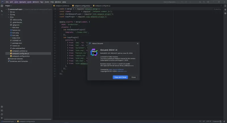Image resolution: width=227 pixels, height=123 pixels.
Task: Show more tool windows ellipsis in left sidebar
Action: (2, 15)
